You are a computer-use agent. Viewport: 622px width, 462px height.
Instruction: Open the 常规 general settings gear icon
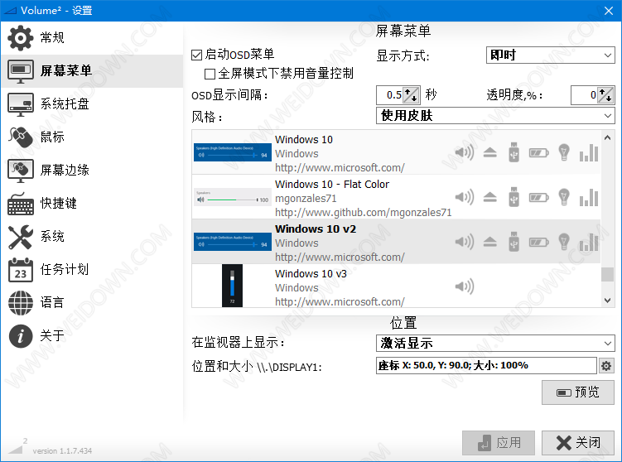point(20,38)
